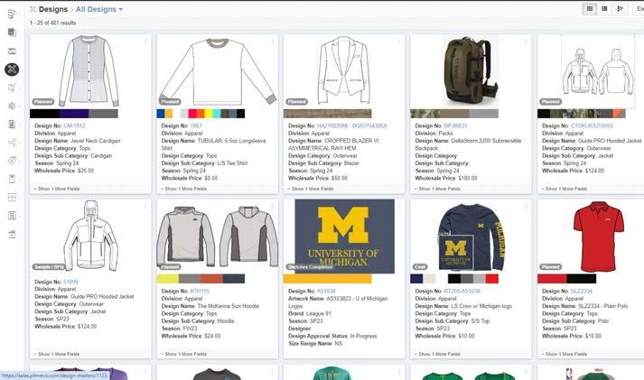Click the Designs breadcrumb title
This screenshot has width=644, height=380.
53,9
